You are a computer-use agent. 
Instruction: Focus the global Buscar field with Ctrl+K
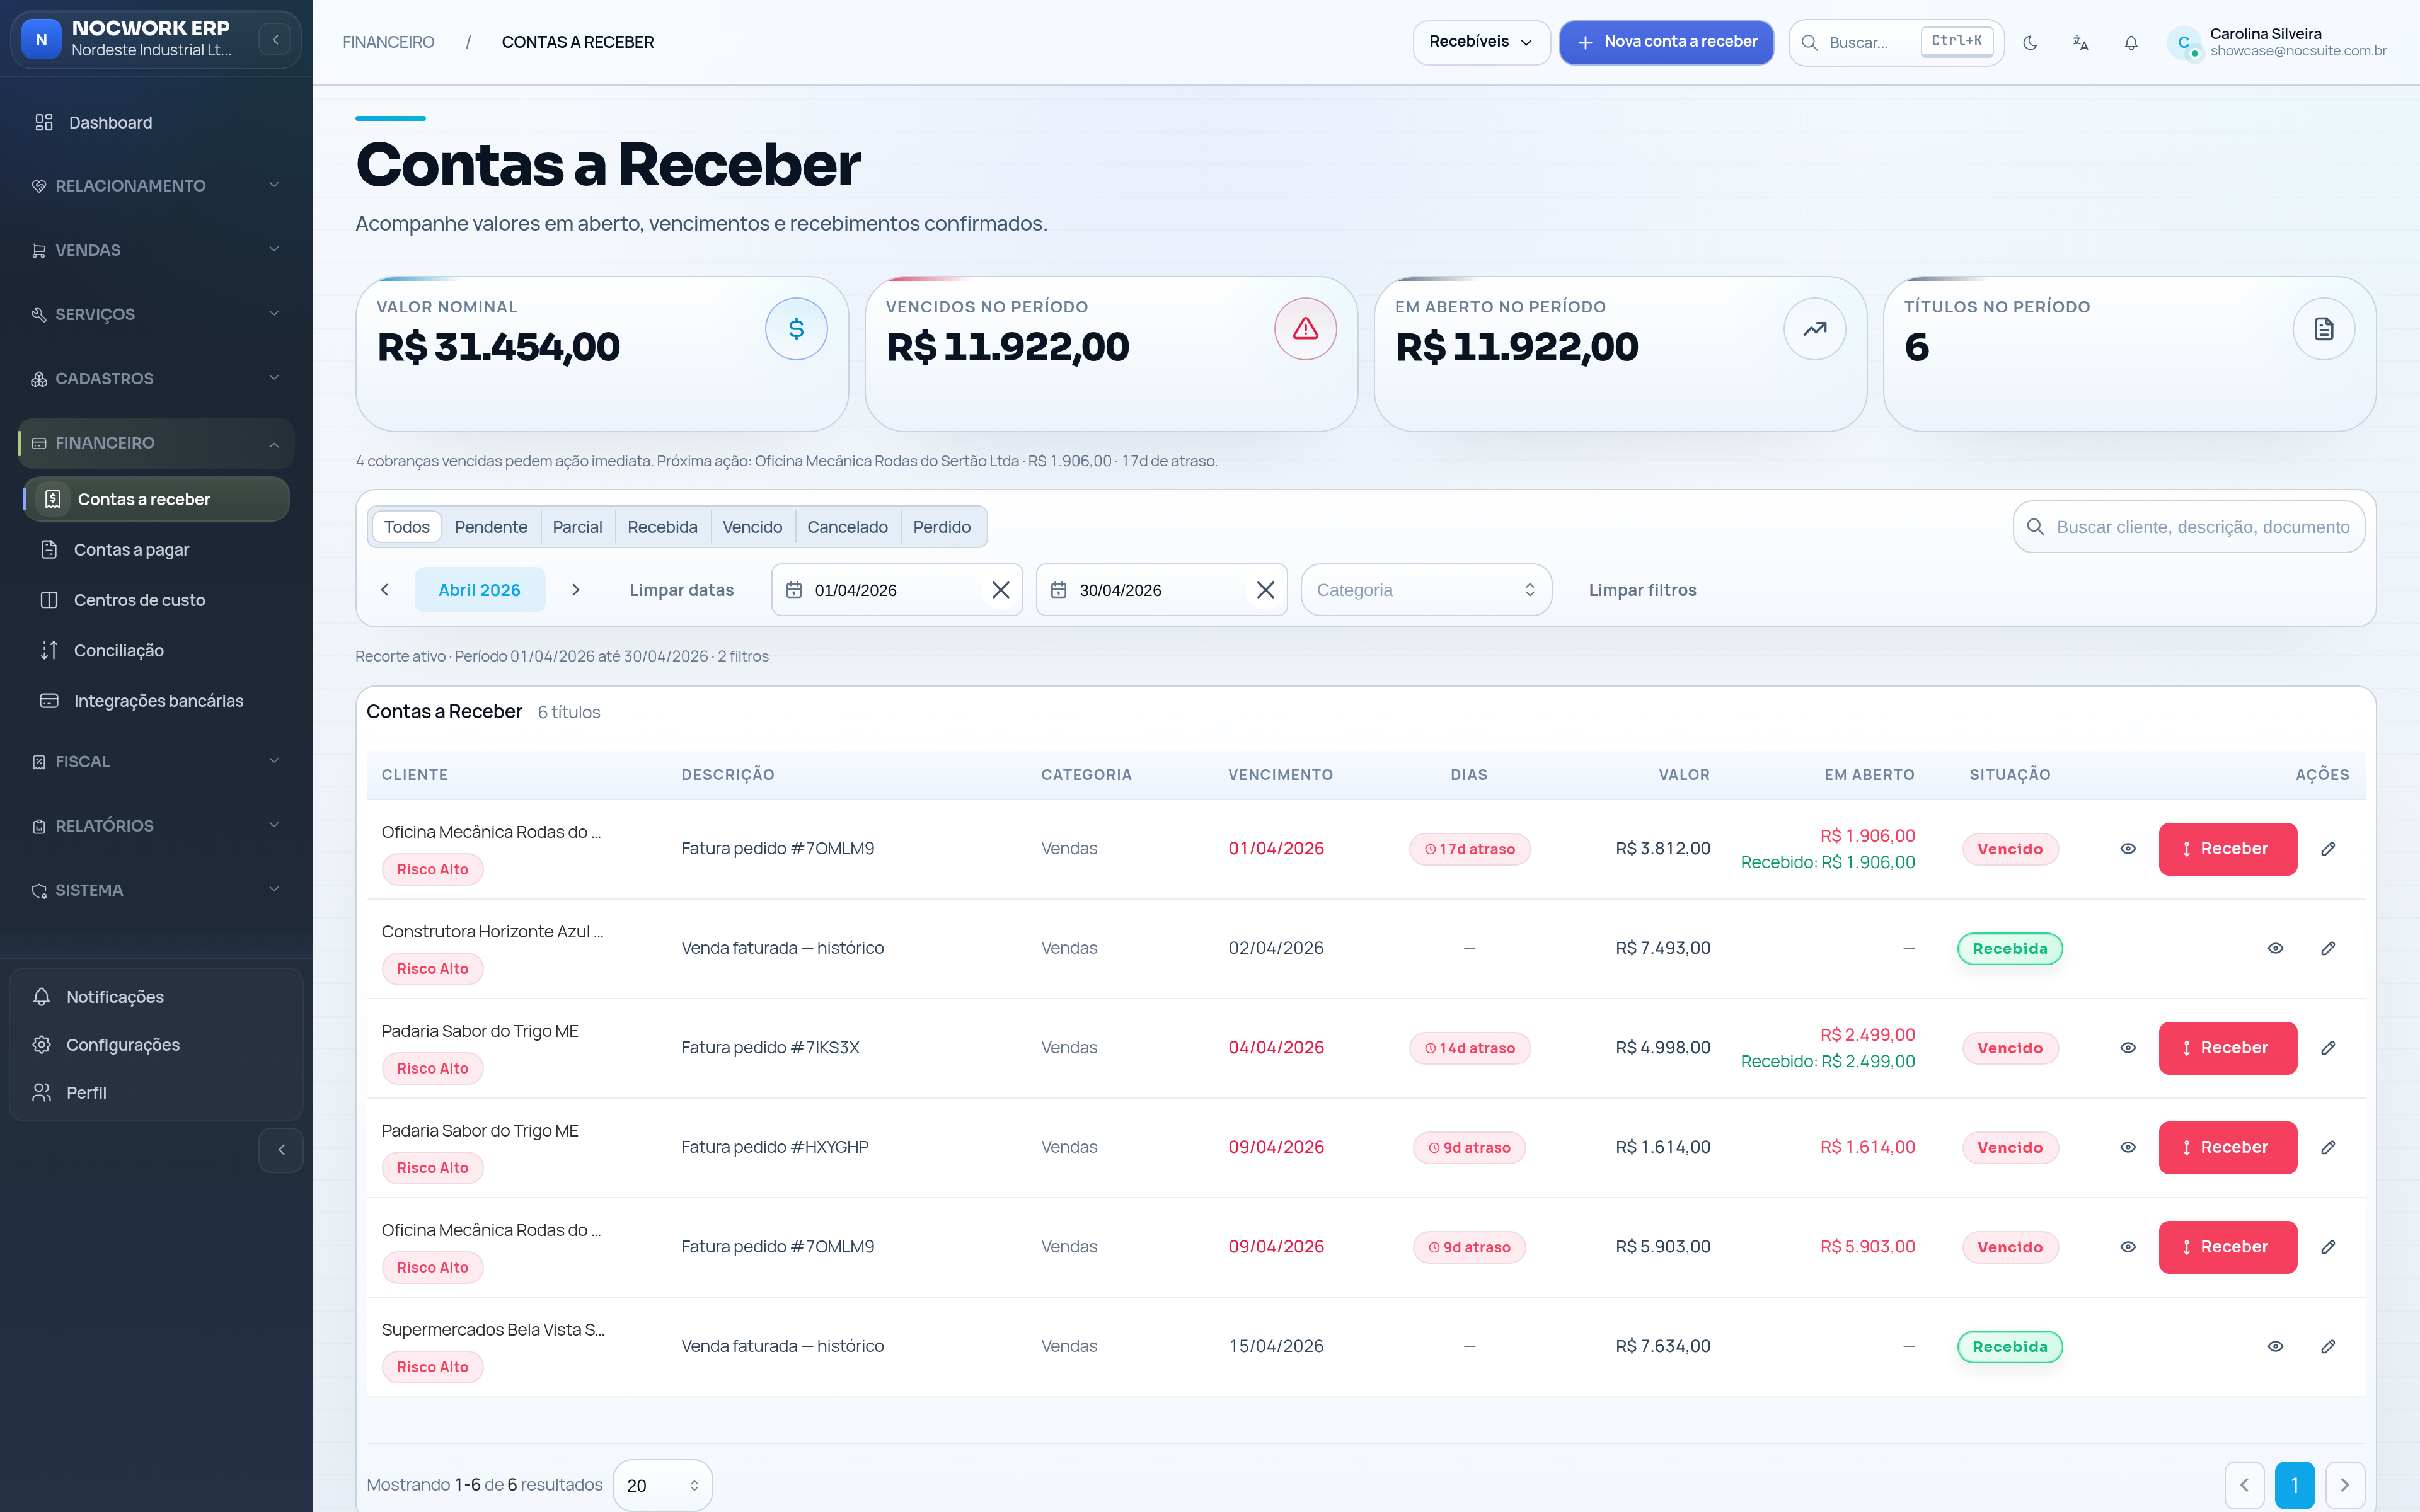click(x=1896, y=42)
